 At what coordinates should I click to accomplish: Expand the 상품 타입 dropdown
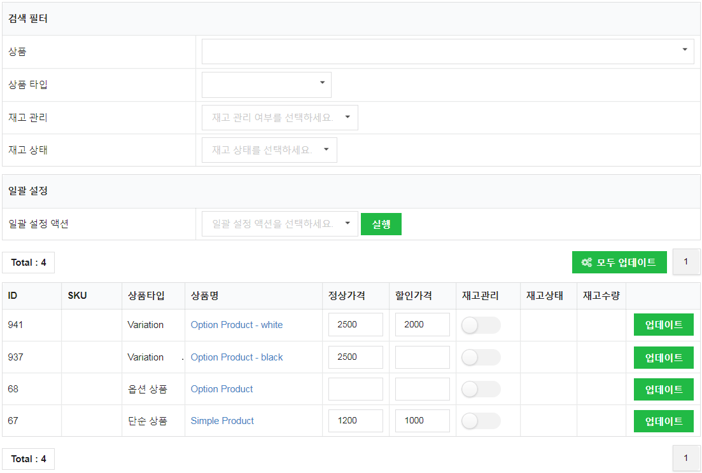[266, 84]
